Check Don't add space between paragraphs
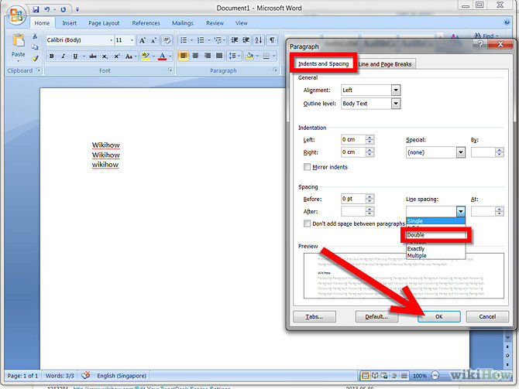Viewport: 519px width, 389px height. pyautogui.click(x=308, y=224)
